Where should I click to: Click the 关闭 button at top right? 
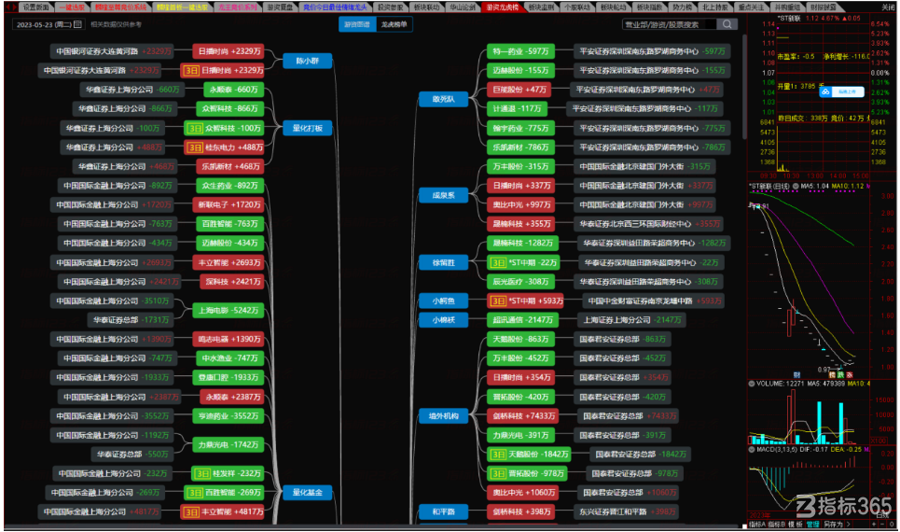click(888, 7)
